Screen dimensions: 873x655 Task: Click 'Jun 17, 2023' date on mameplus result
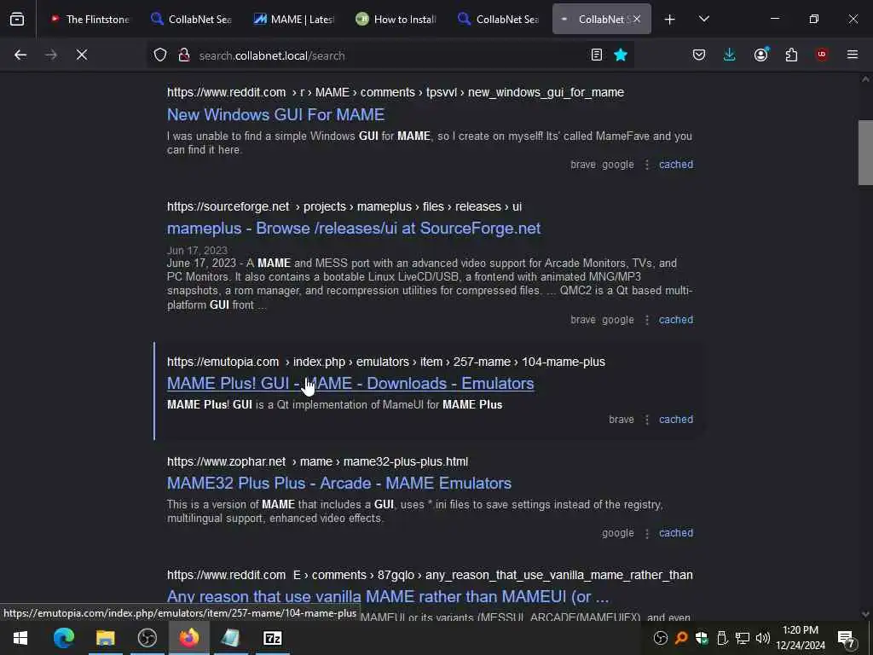click(197, 251)
